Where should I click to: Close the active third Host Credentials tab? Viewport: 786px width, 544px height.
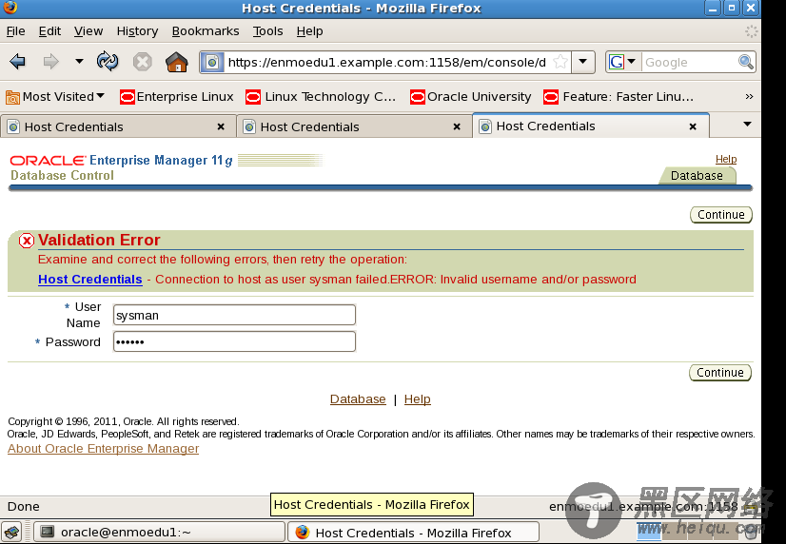coord(693,126)
